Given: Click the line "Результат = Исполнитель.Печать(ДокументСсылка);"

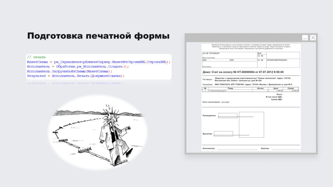Looking at the screenshot, I should (76, 76).
